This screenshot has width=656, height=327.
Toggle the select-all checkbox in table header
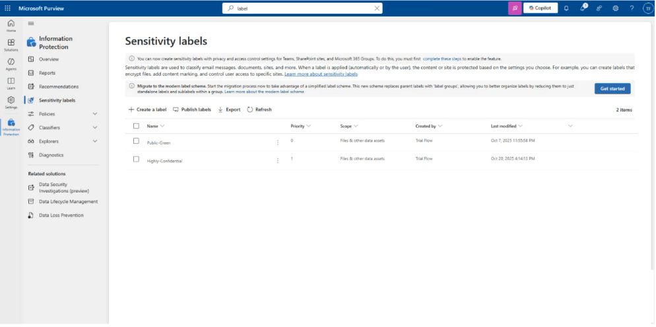136,126
